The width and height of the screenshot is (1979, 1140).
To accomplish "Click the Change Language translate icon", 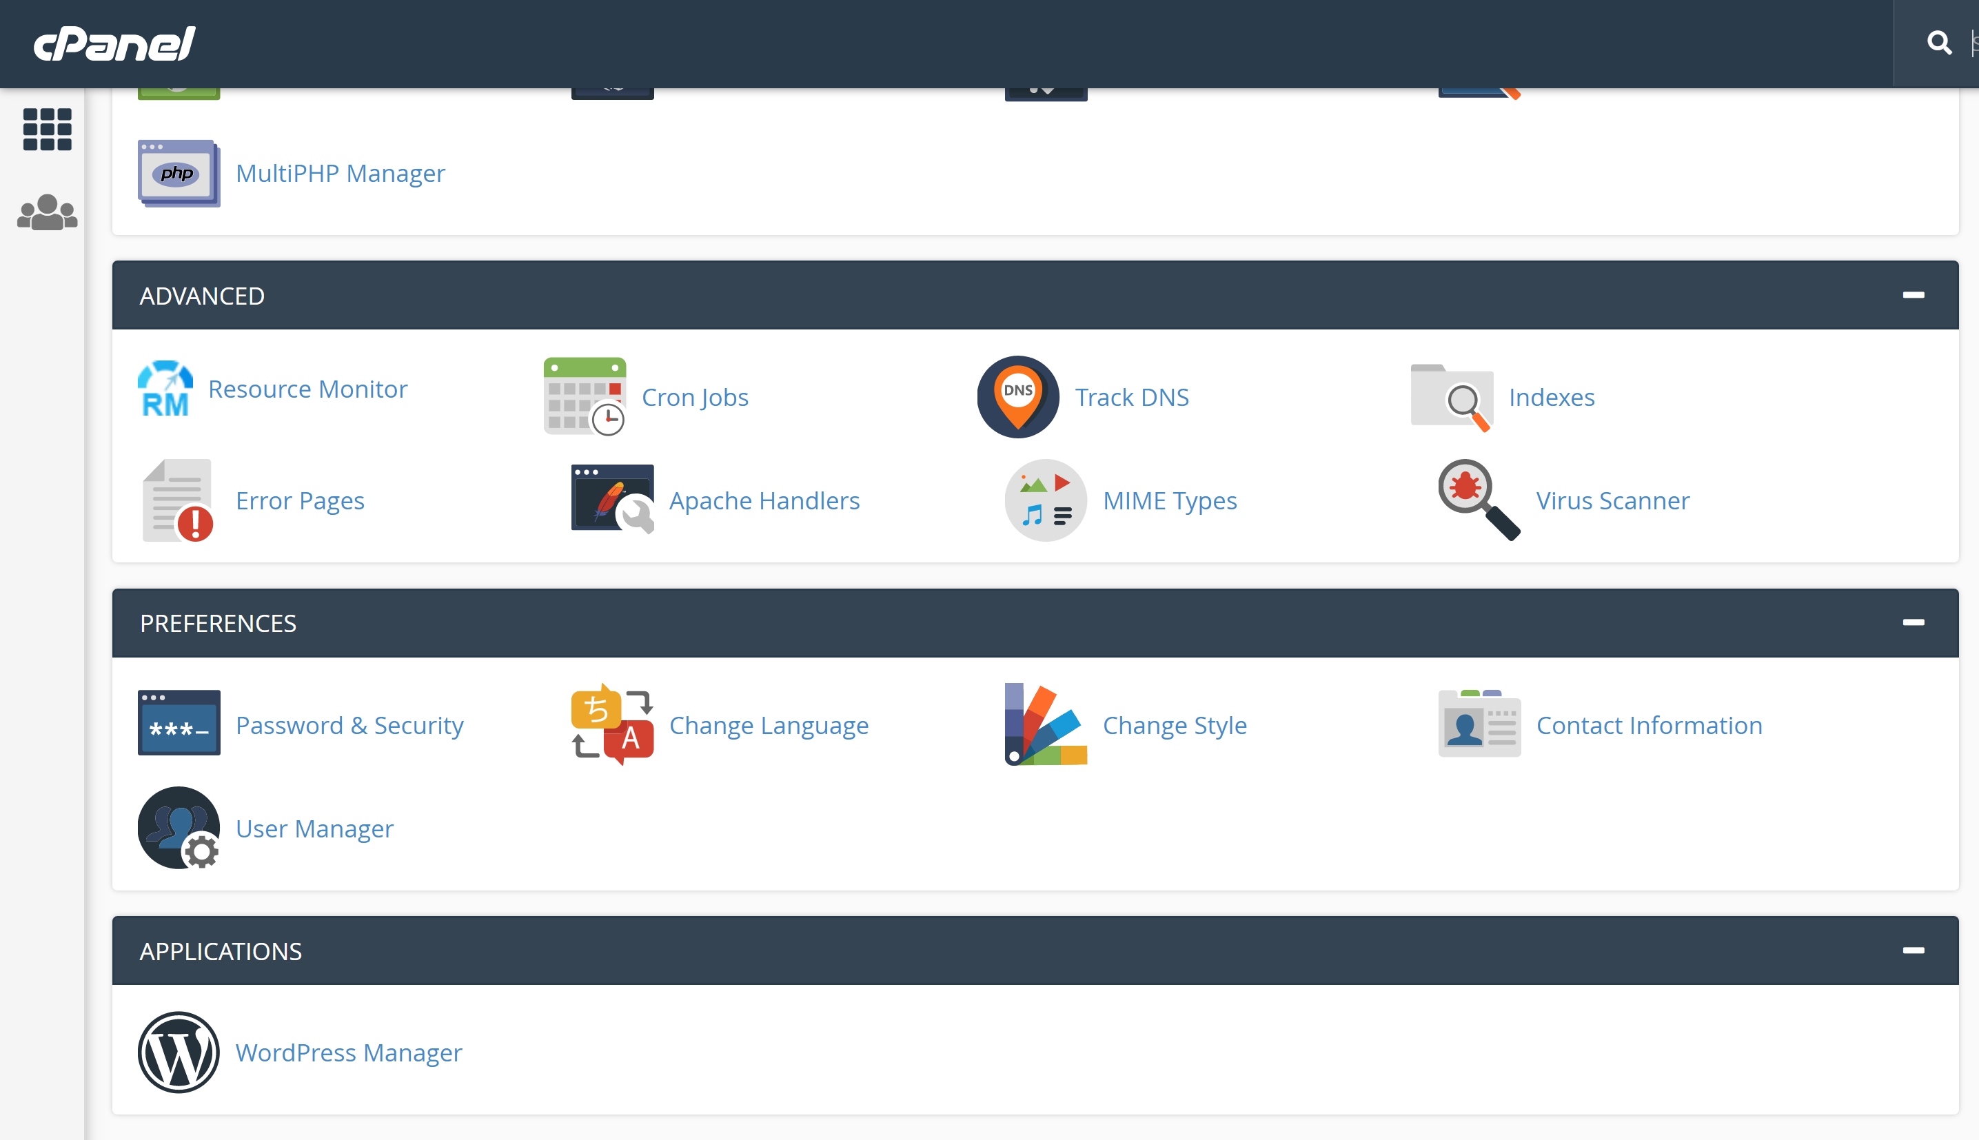I will [x=612, y=725].
